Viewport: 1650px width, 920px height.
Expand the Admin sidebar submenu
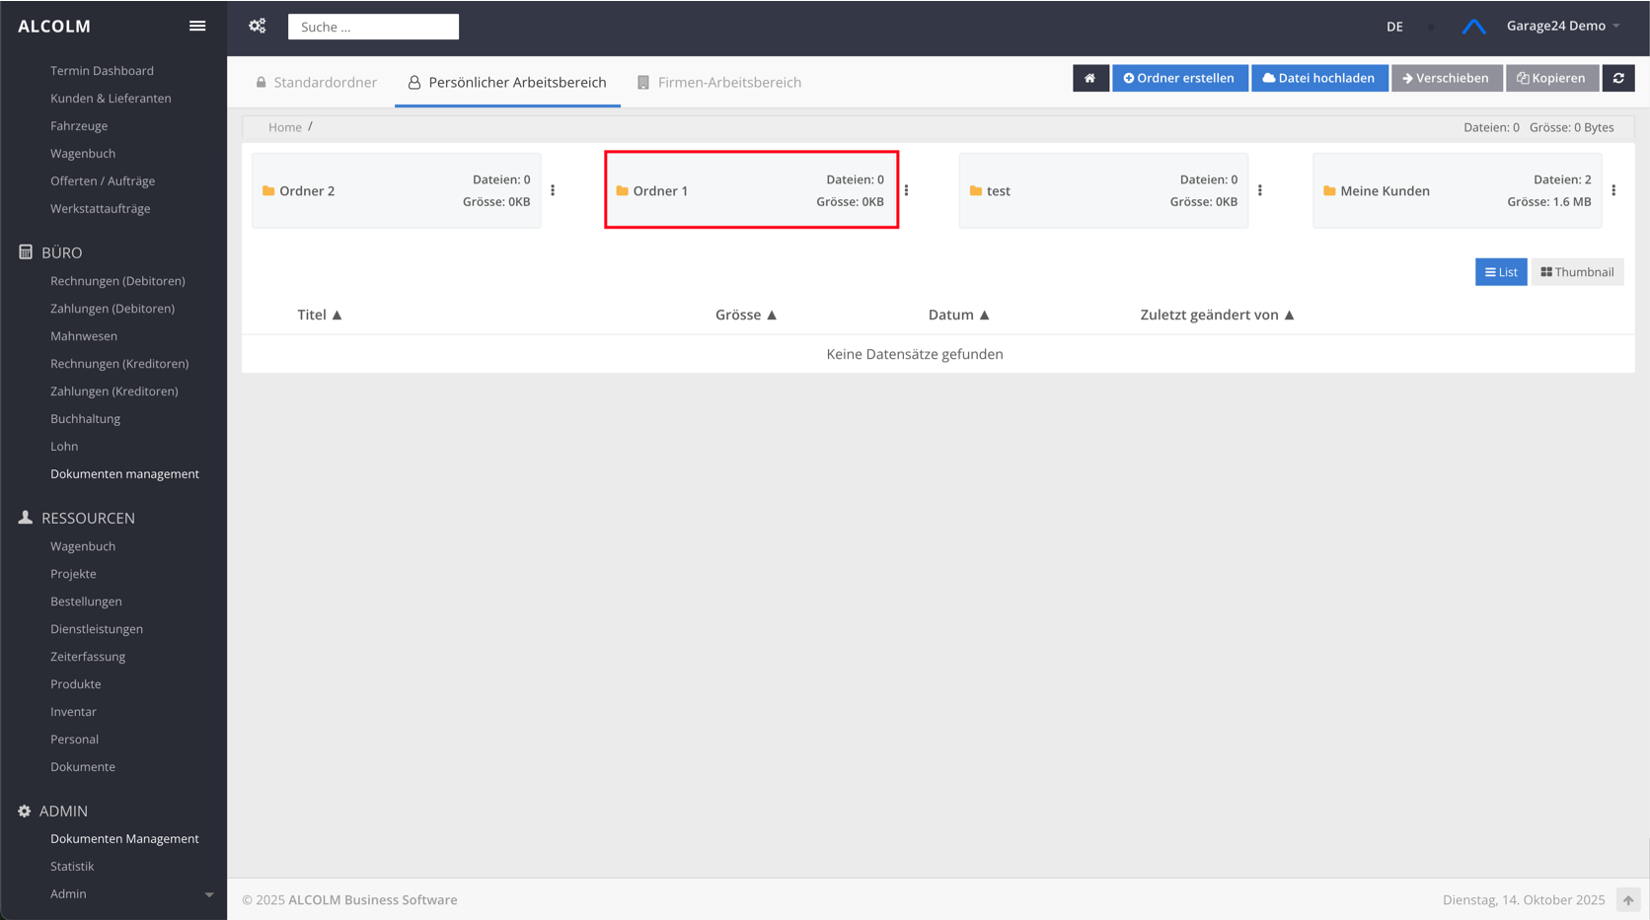tap(208, 894)
